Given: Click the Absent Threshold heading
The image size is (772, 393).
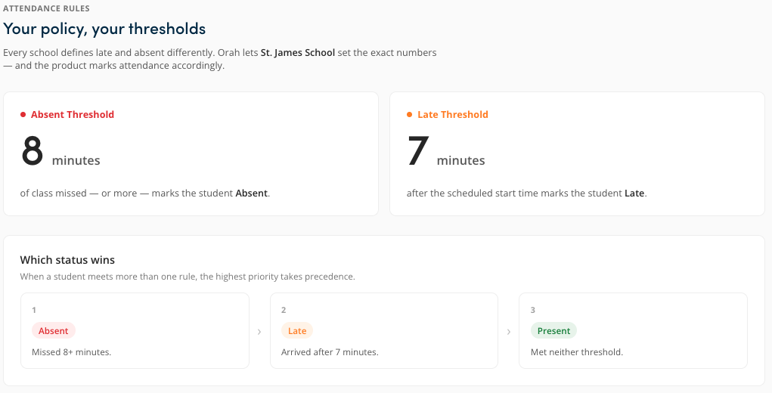Looking at the screenshot, I should click(73, 115).
